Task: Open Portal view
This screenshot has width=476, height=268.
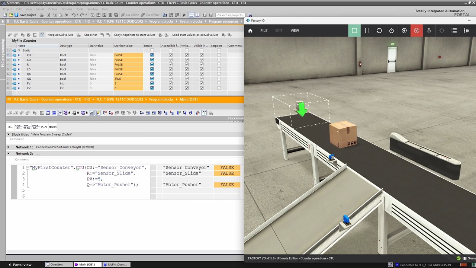Action: [x=20, y=265]
